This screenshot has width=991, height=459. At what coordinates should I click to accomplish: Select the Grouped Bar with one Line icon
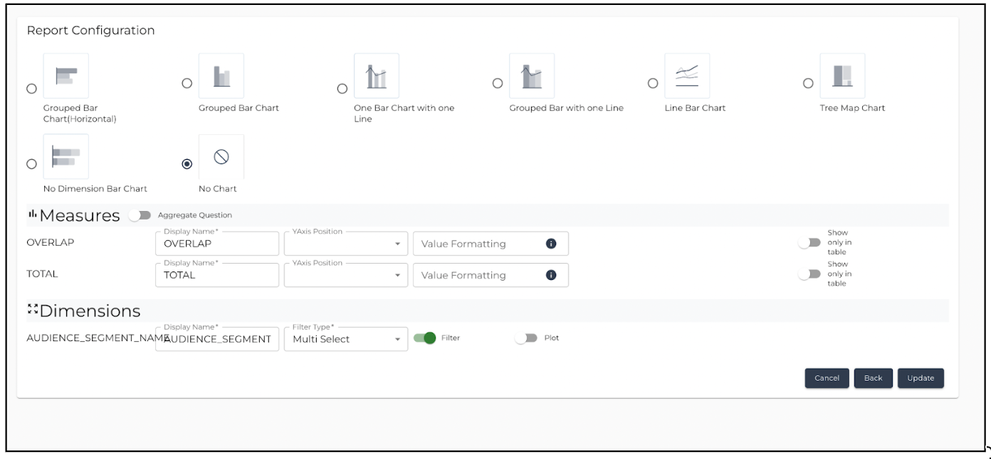click(532, 75)
